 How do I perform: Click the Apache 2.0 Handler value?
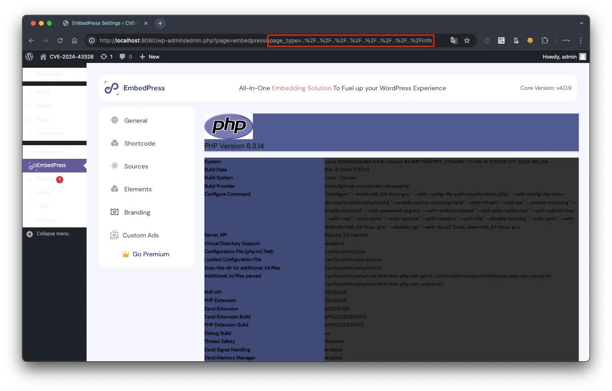click(x=346, y=235)
